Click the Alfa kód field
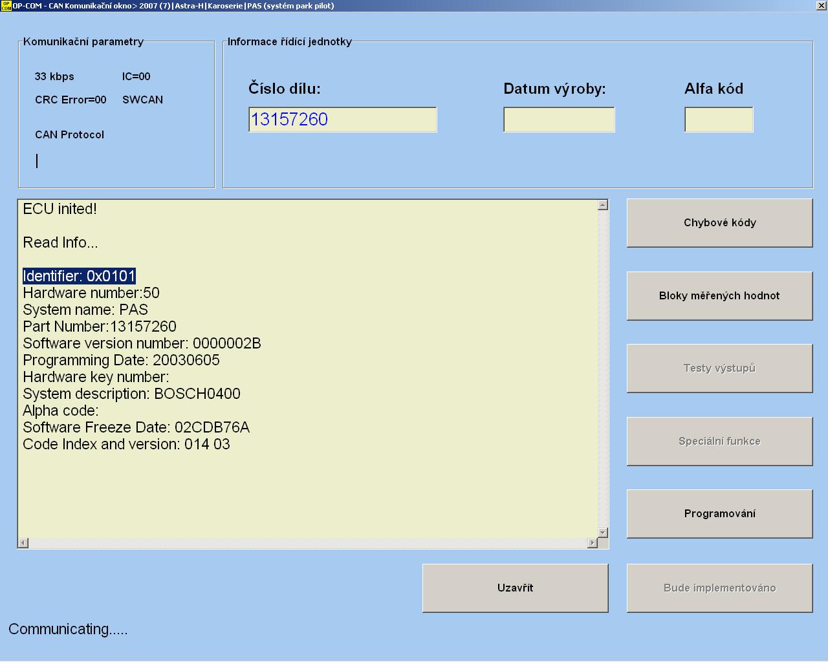Image resolution: width=828 pixels, height=662 pixels. [x=719, y=120]
